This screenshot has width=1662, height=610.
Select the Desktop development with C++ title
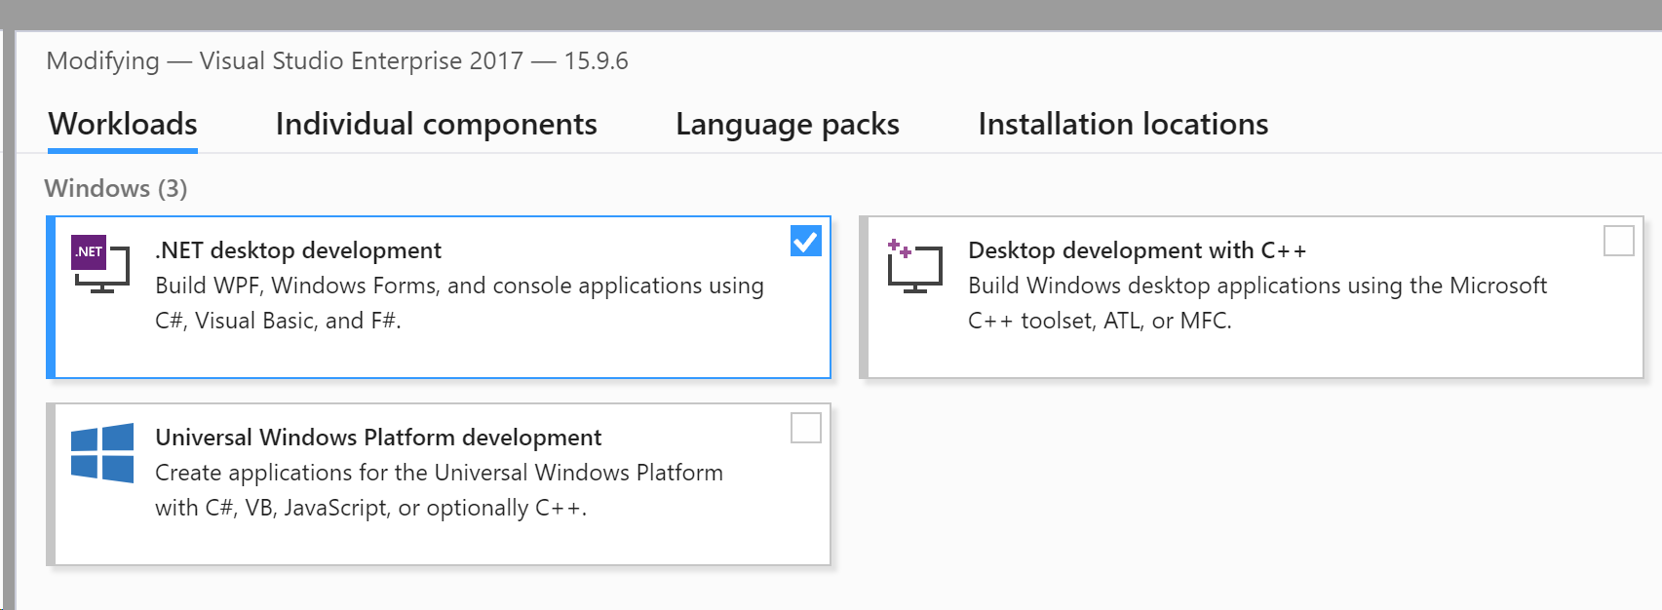[x=1137, y=250]
